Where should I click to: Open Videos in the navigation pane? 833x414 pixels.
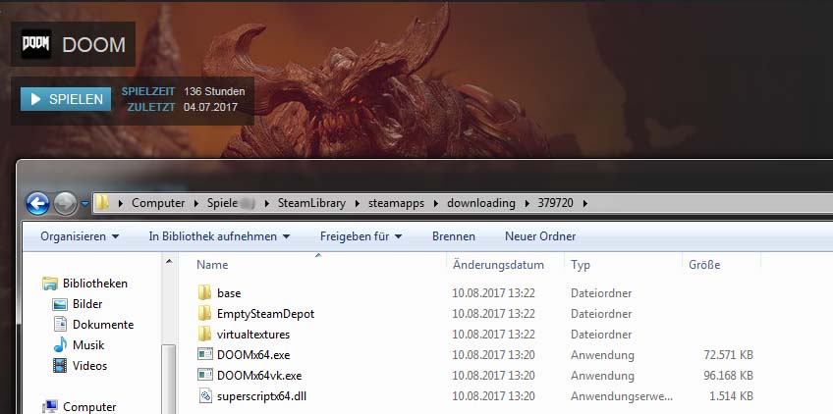[89, 366]
